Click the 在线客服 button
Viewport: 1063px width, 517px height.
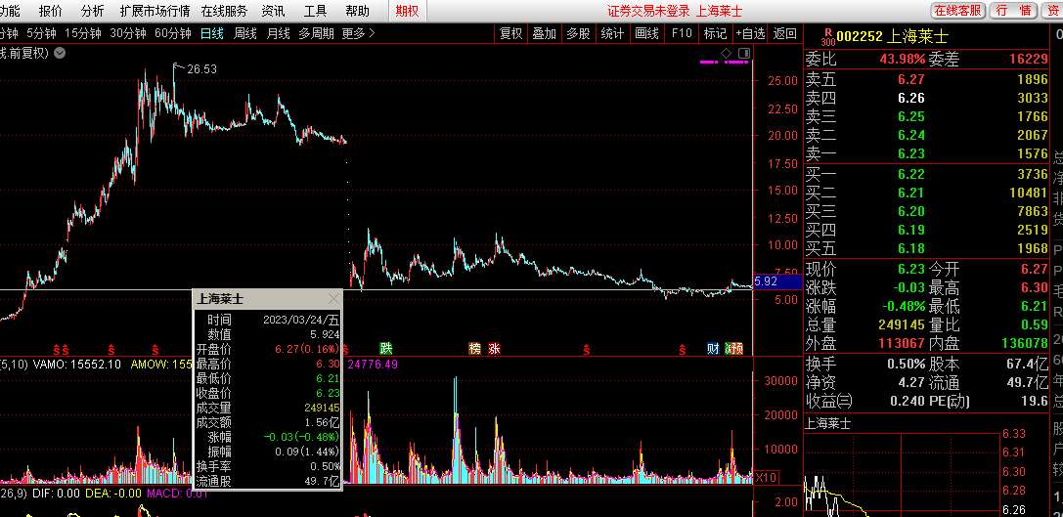(x=956, y=11)
